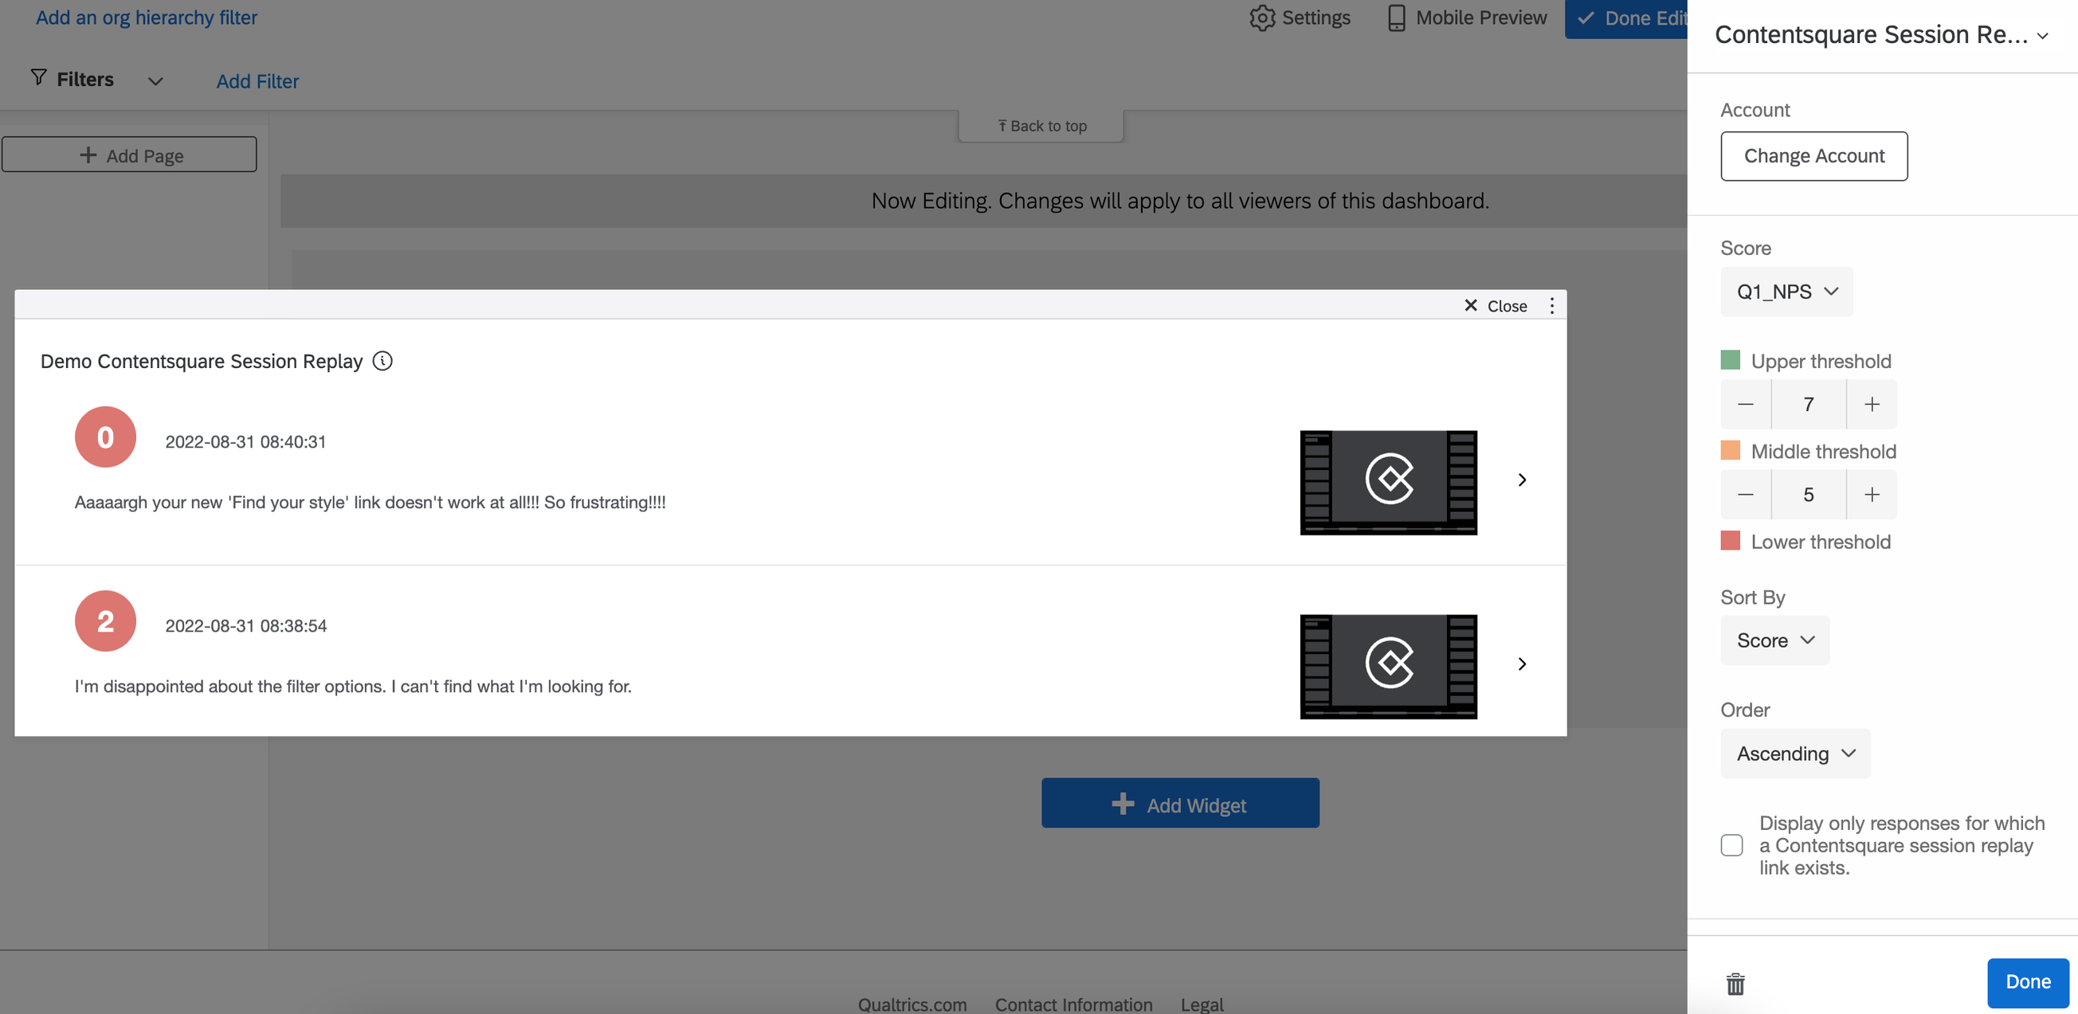Image resolution: width=2078 pixels, height=1014 pixels.
Task: Click the 'Find your style' comment text
Action: click(371, 503)
